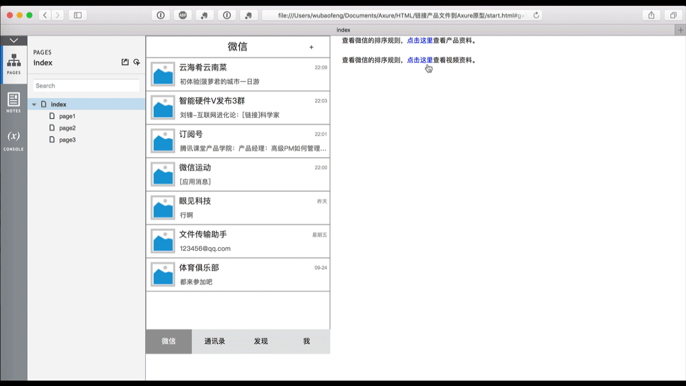Open the 订阅号 conversation
The height and width of the screenshot is (386, 686).
(238, 141)
